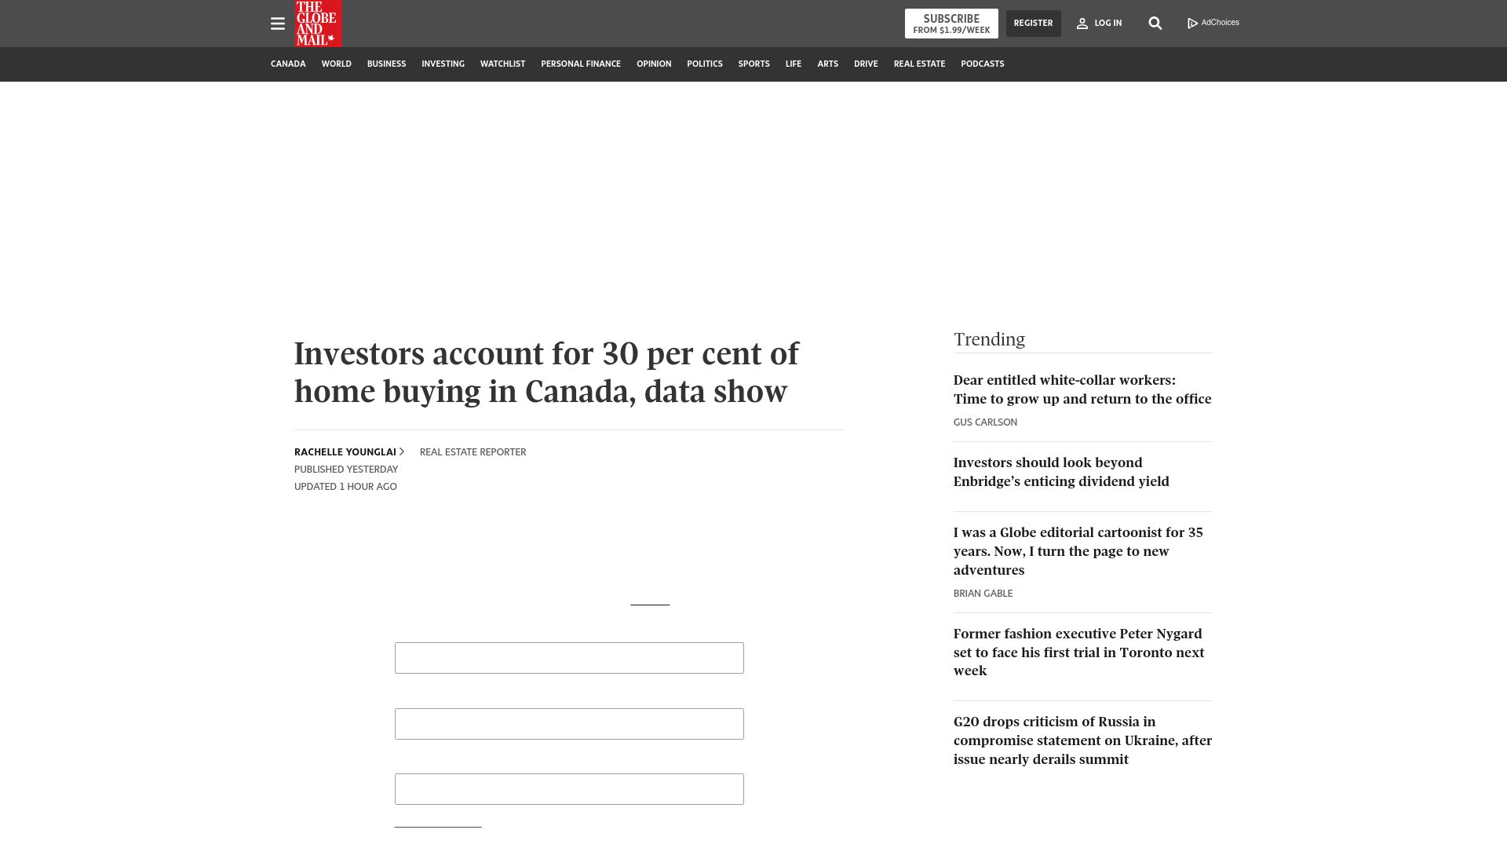The height and width of the screenshot is (848, 1507).
Task: Open the Canada section
Action: [288, 64]
